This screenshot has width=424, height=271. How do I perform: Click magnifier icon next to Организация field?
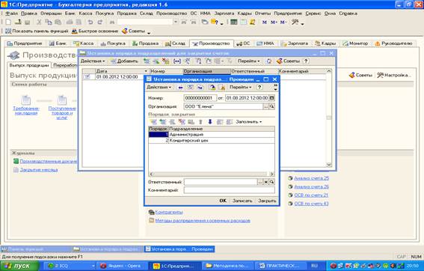[271, 106]
